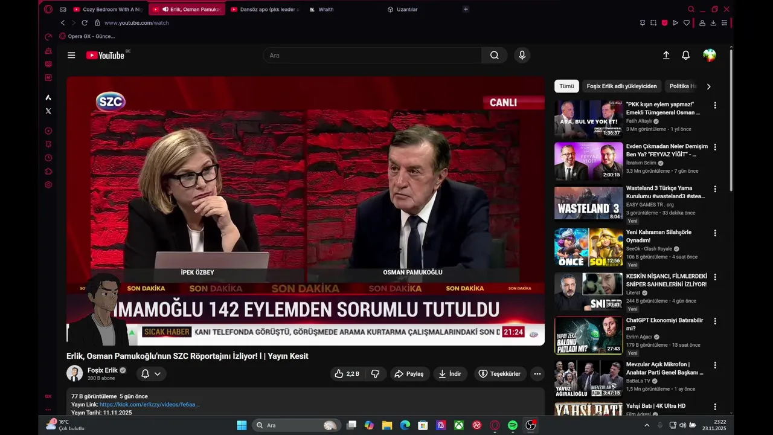Click the YouTube logo
The width and height of the screenshot is (773, 435).
[x=105, y=55]
